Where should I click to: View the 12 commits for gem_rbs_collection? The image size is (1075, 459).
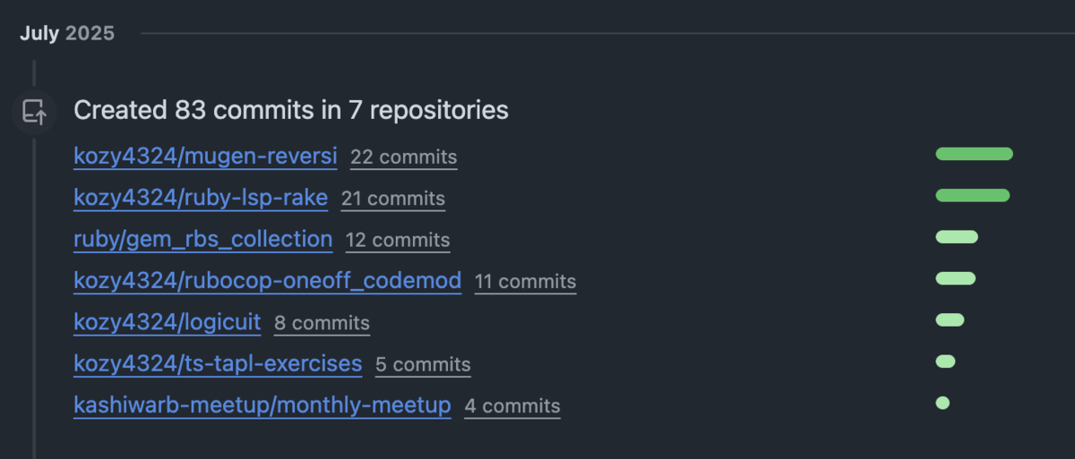click(x=398, y=240)
